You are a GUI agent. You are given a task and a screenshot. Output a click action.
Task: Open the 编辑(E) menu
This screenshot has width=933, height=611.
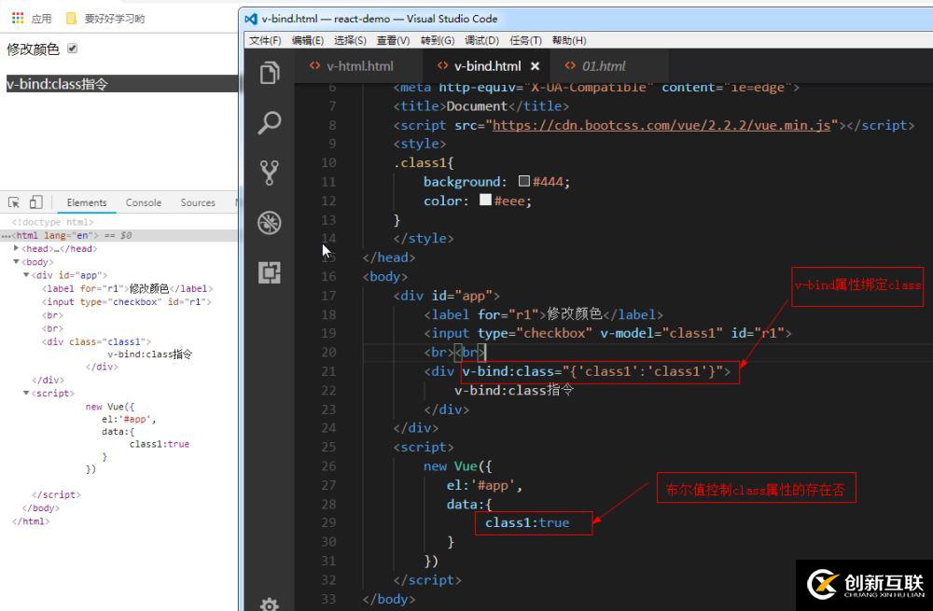tap(308, 40)
